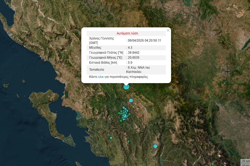Select the topmost blue marker of the dense cluster
The height and width of the screenshot is (166, 250).
(123, 108)
